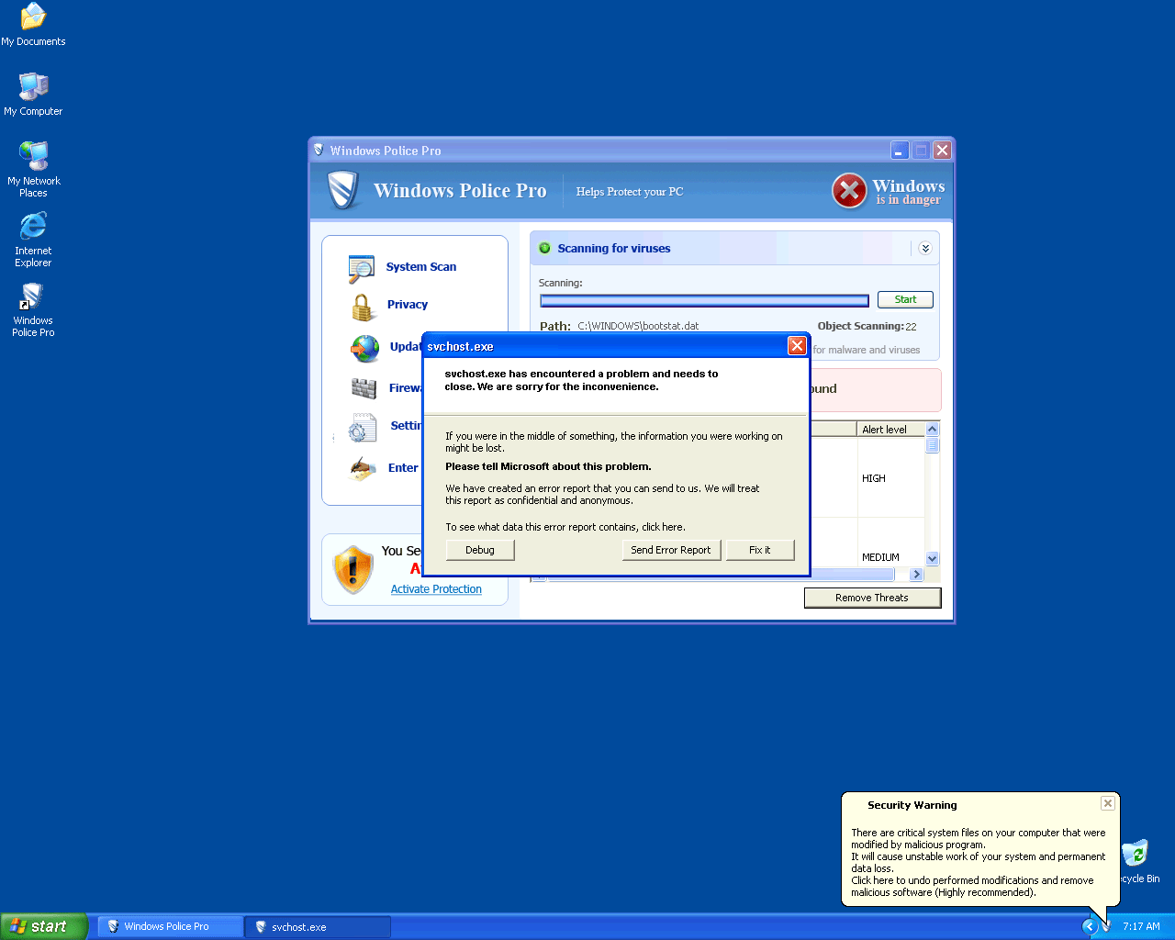The width and height of the screenshot is (1175, 940).
Task: Select the System Scan menu item
Action: click(x=420, y=267)
